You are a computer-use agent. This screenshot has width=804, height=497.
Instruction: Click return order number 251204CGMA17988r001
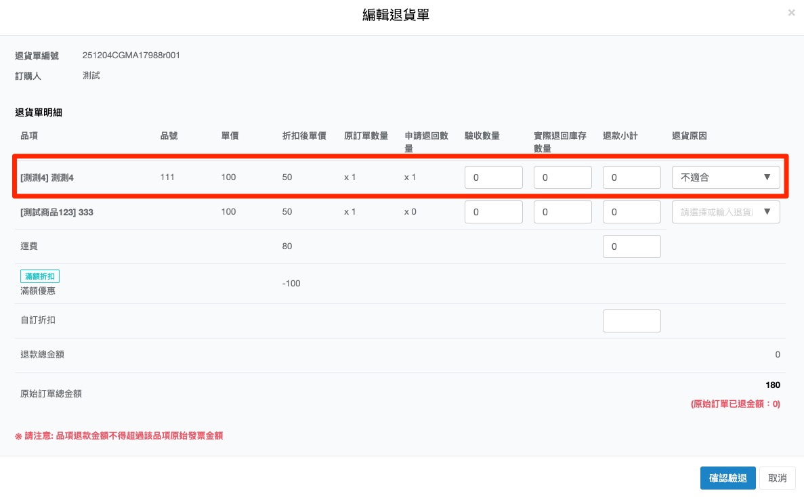(x=131, y=56)
